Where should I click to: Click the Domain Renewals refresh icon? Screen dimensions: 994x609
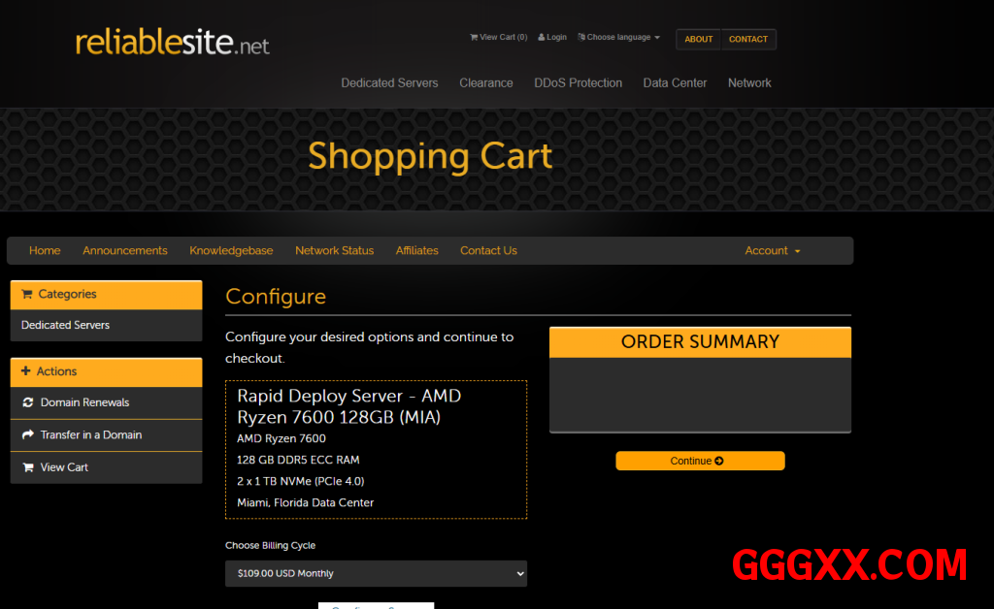point(28,402)
